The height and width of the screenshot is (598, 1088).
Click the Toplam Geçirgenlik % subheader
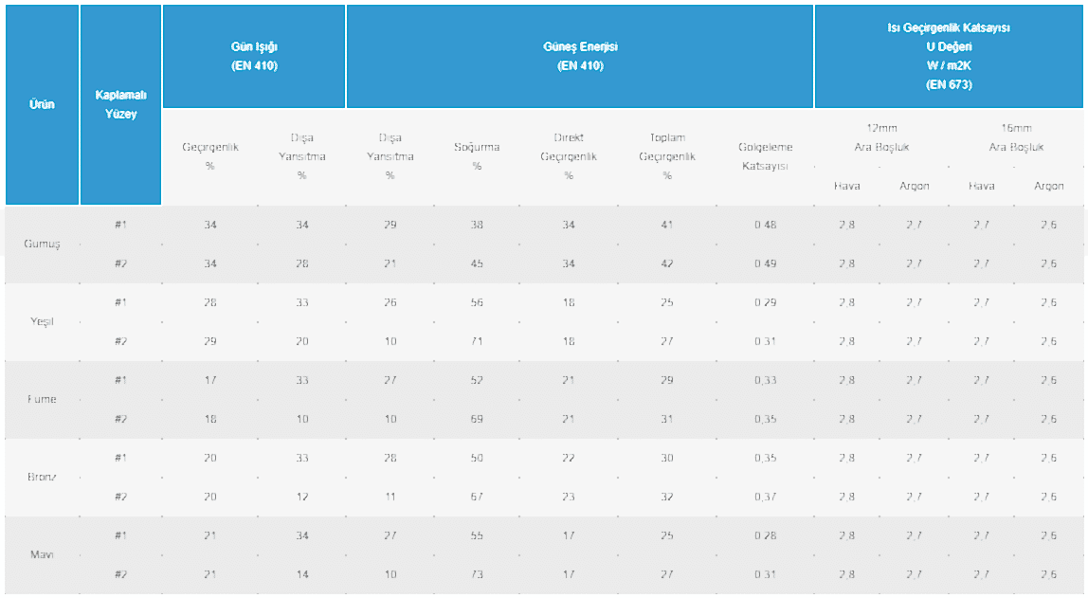coord(667,156)
